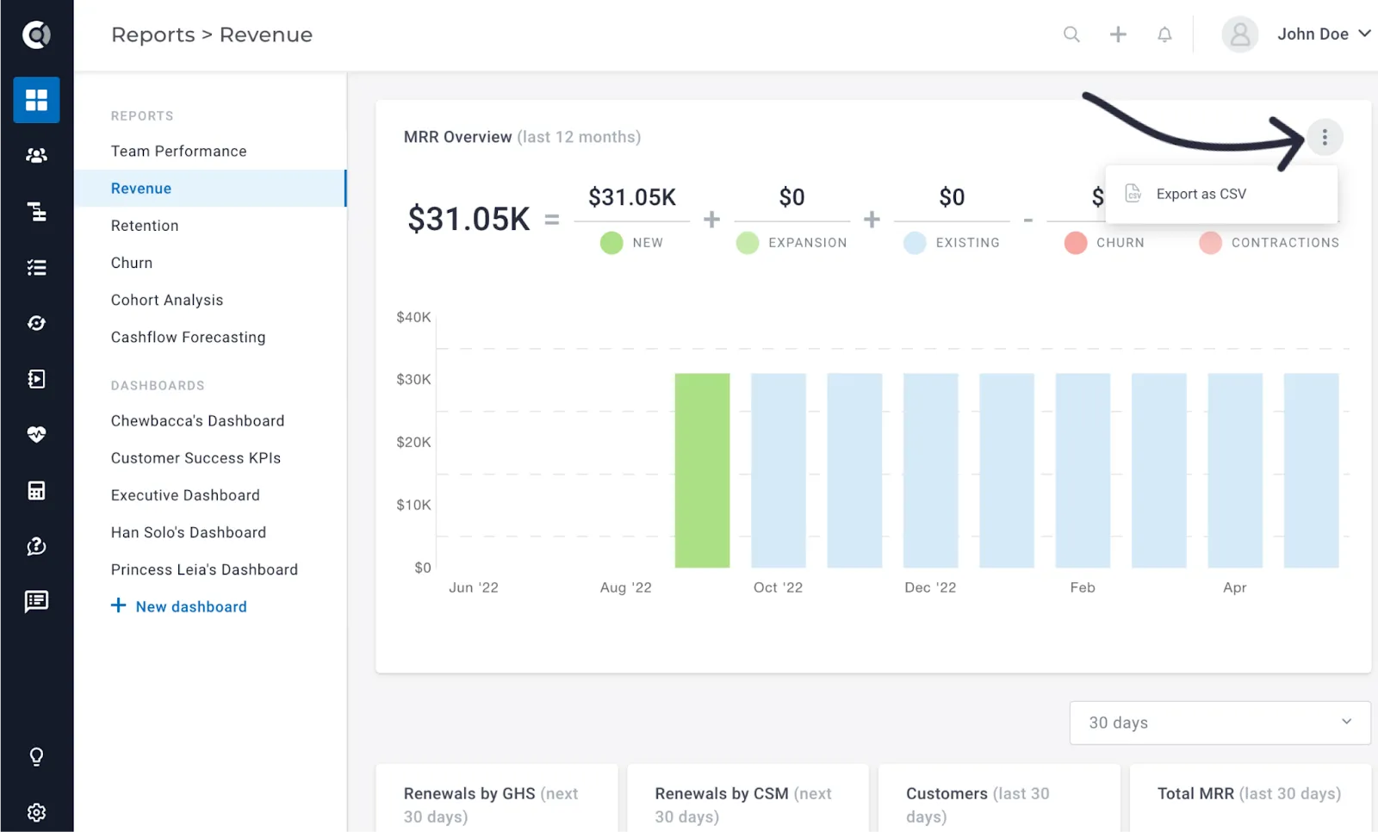Image resolution: width=1378 pixels, height=832 pixels.
Task: Click the plus add icon in header
Action: 1118,34
